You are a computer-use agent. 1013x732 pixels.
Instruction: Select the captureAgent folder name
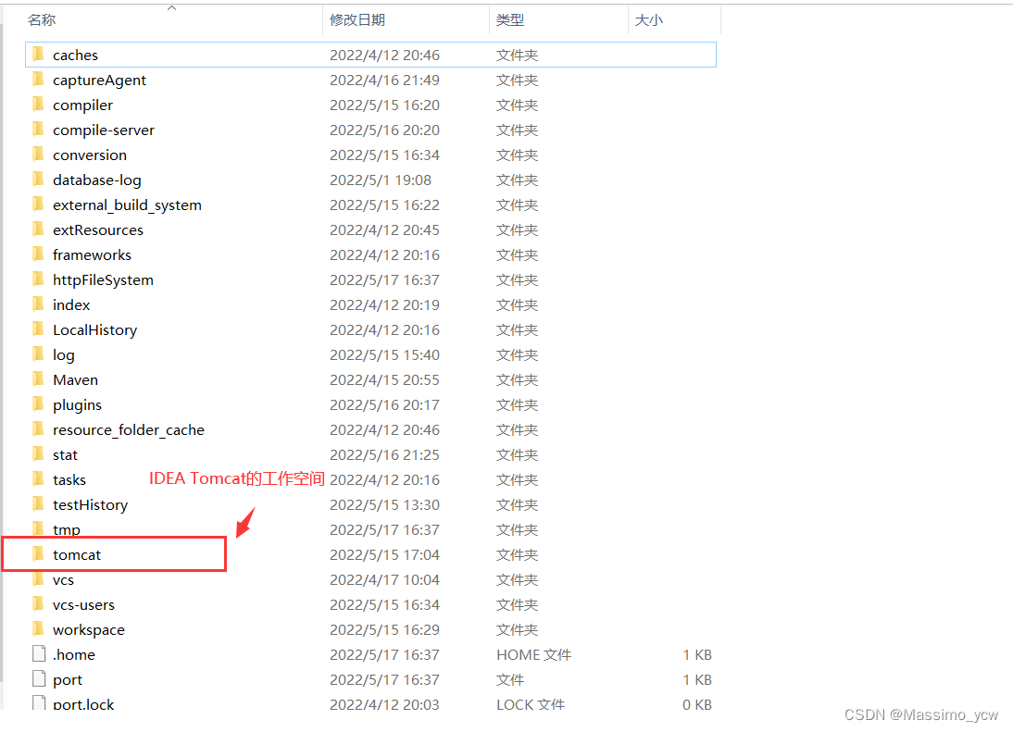coord(99,80)
